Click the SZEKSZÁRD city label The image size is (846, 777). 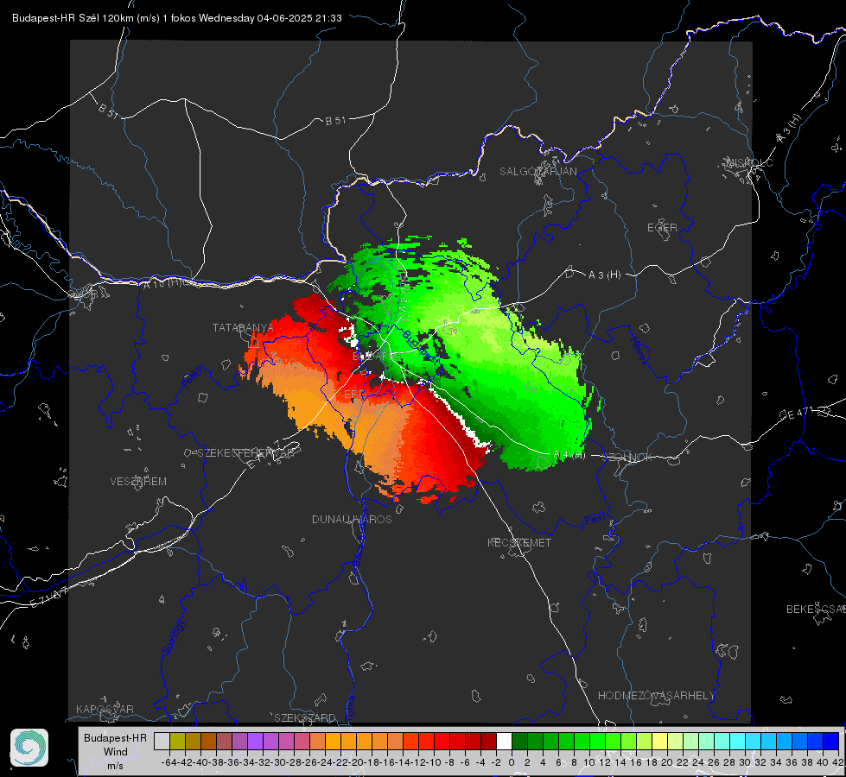pos(305,717)
